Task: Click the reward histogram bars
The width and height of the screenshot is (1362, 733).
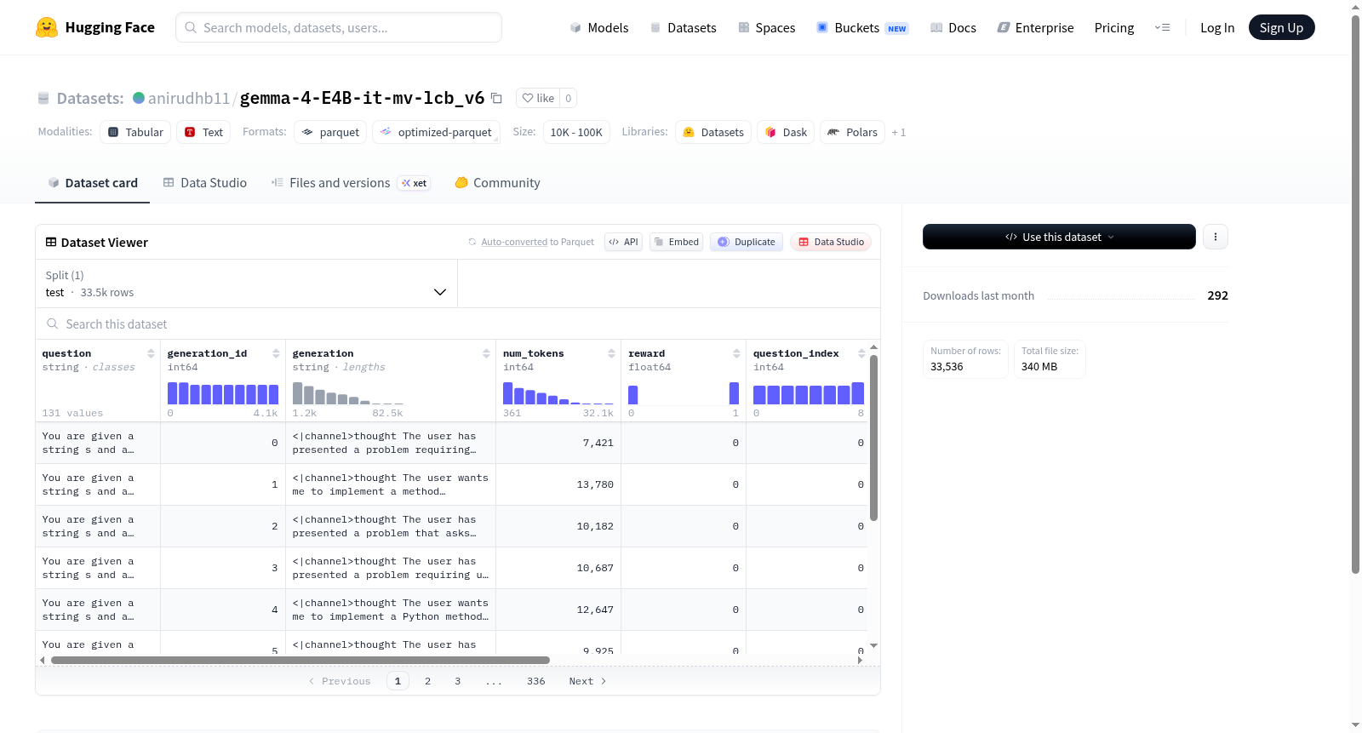Action: (684, 393)
